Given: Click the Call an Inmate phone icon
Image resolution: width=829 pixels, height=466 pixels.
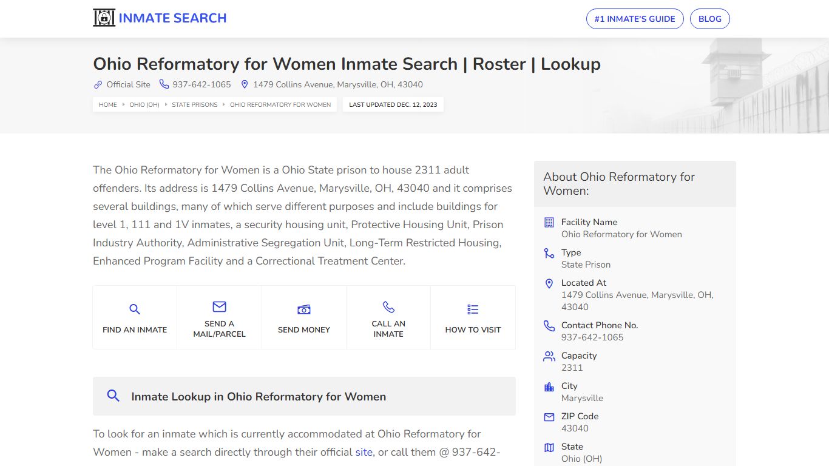Looking at the screenshot, I should (388, 306).
